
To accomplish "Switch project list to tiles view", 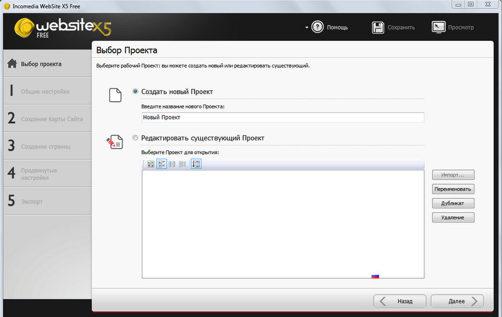I will [x=161, y=164].
